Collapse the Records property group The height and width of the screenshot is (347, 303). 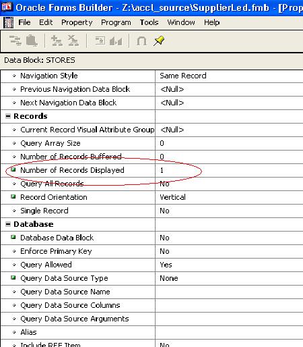click(x=8, y=116)
